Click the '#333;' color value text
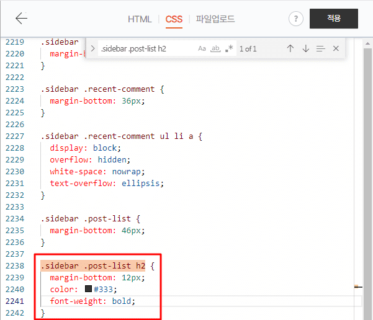The width and height of the screenshot is (373, 320). [105, 290]
